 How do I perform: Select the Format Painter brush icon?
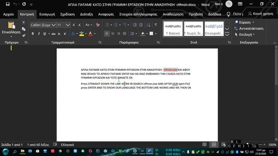coord(23,36)
